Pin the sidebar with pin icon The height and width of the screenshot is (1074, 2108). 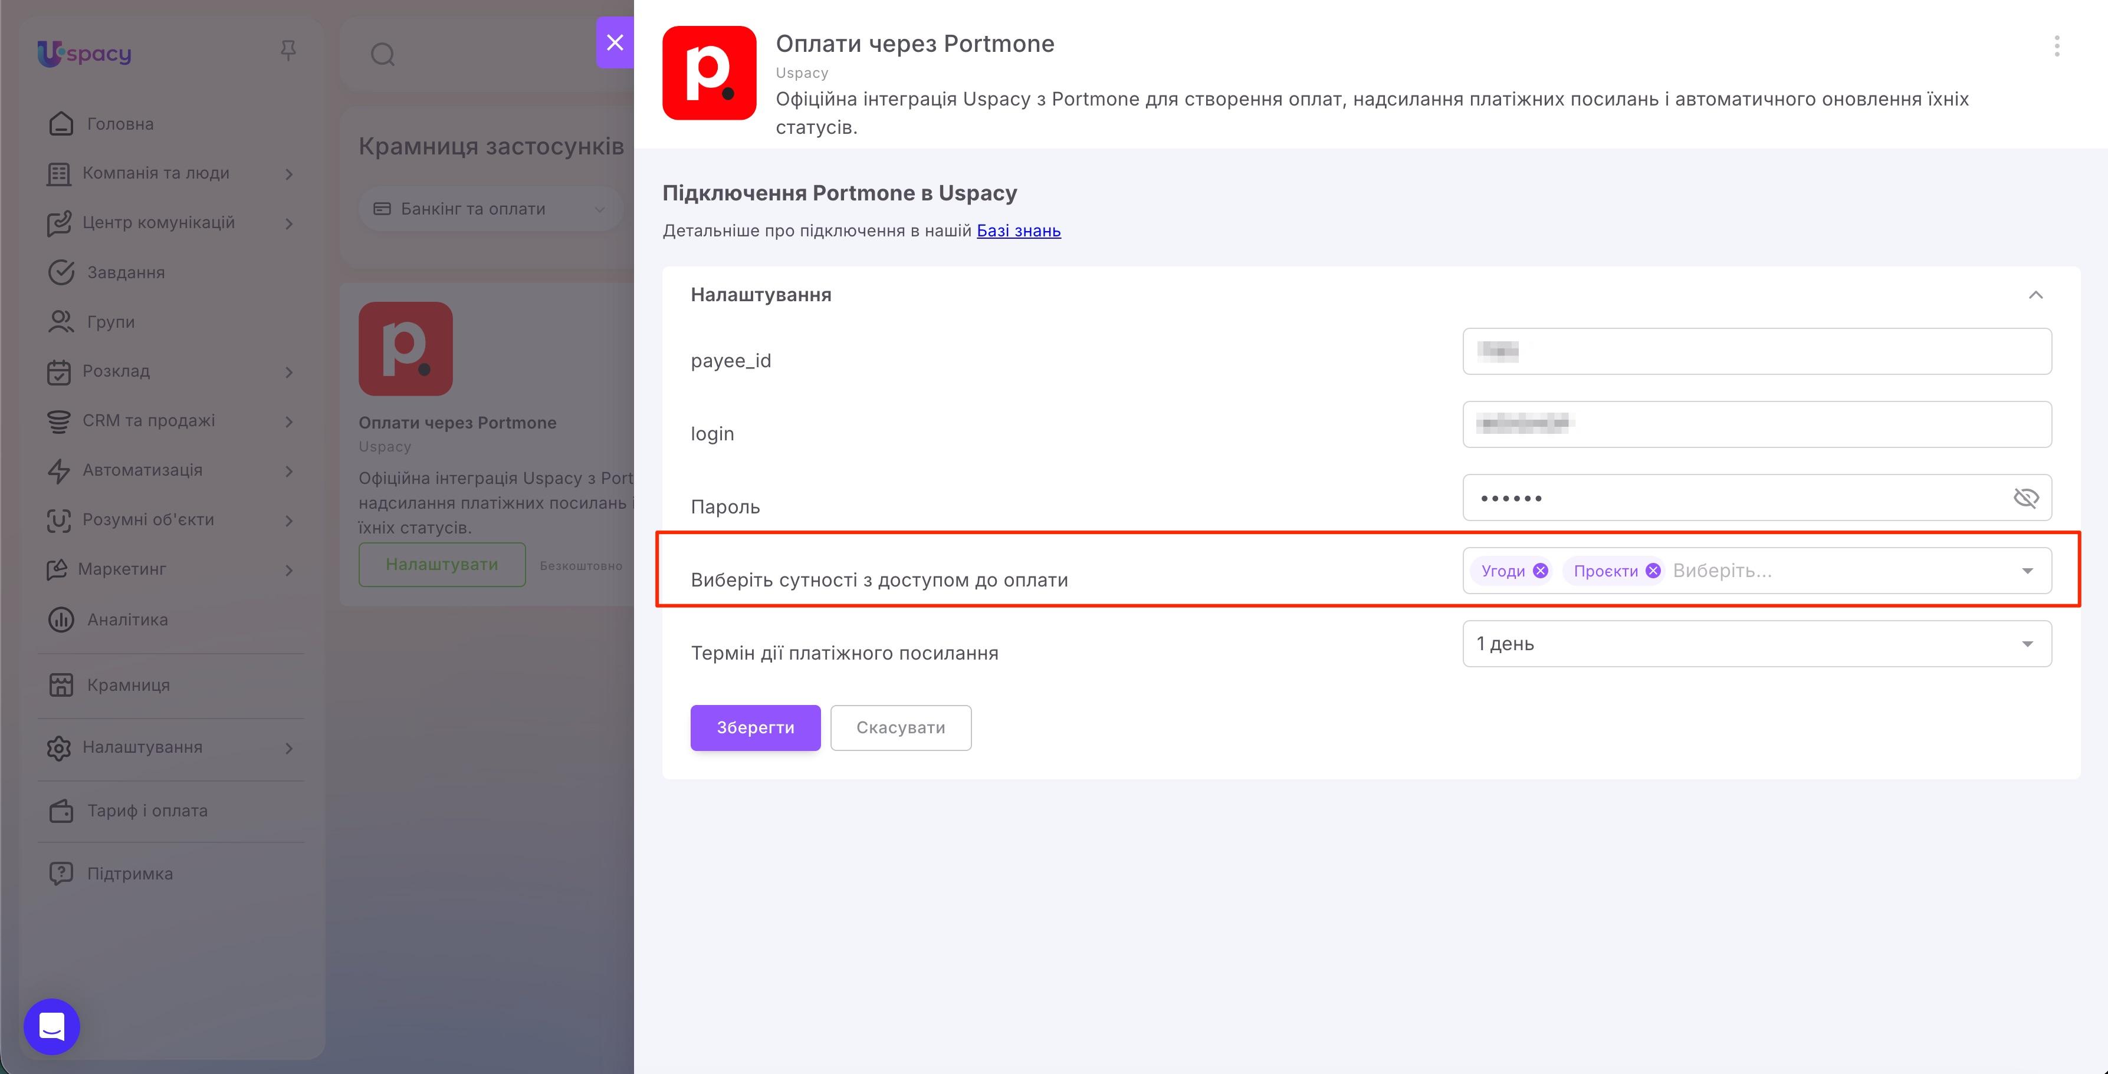click(288, 51)
